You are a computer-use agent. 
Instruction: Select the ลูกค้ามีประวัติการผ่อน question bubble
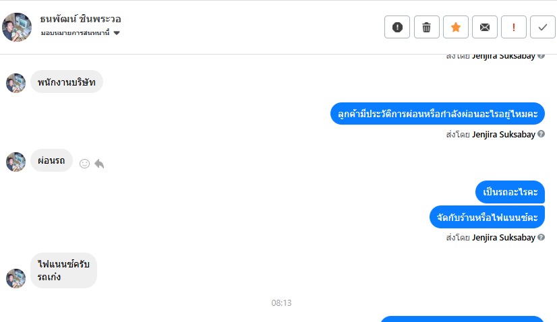click(438, 114)
